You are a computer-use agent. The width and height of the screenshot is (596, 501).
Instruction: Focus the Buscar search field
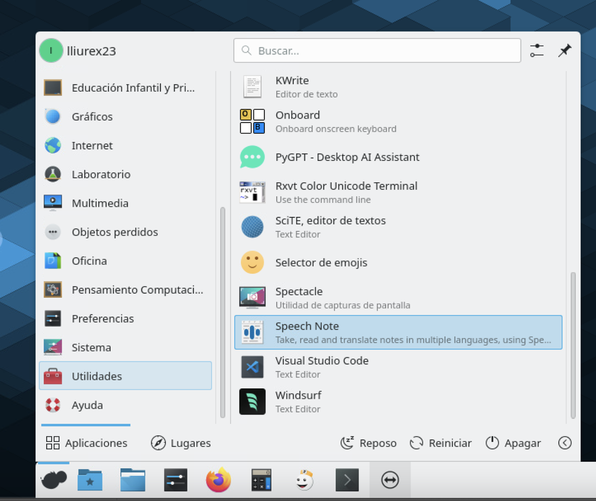tap(377, 50)
